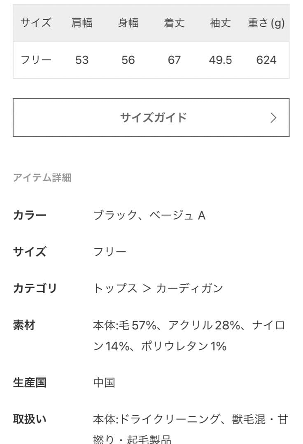303x444 pixels.
Task: Click the 肩幅 column header
Action: coord(82,23)
